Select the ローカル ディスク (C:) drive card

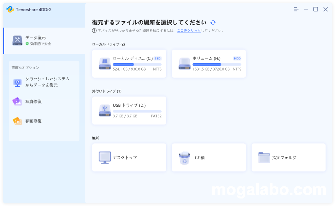(129, 64)
